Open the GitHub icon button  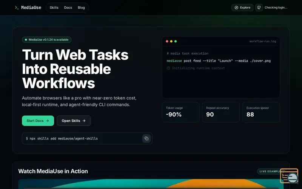click(x=259, y=8)
